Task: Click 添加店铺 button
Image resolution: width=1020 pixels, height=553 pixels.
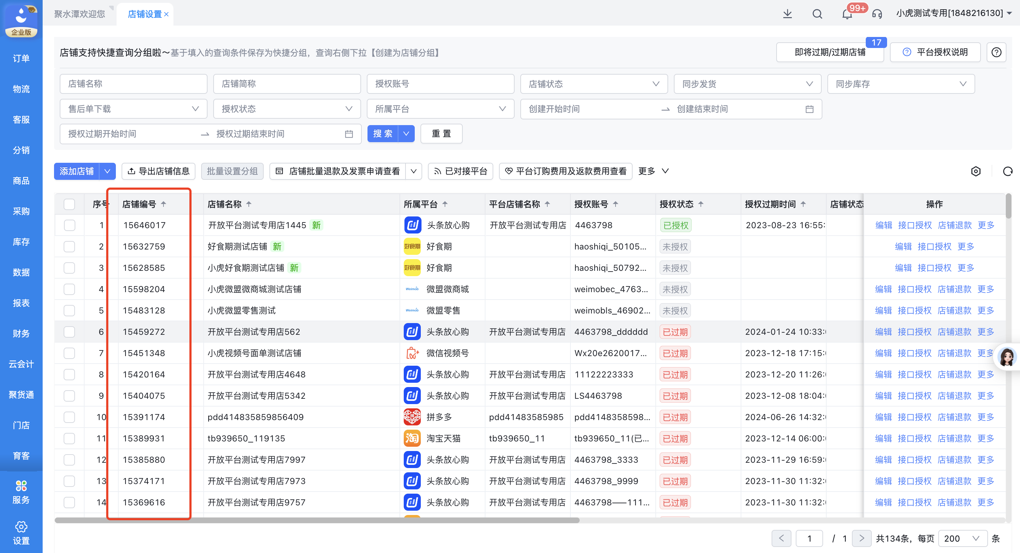Action: tap(77, 172)
